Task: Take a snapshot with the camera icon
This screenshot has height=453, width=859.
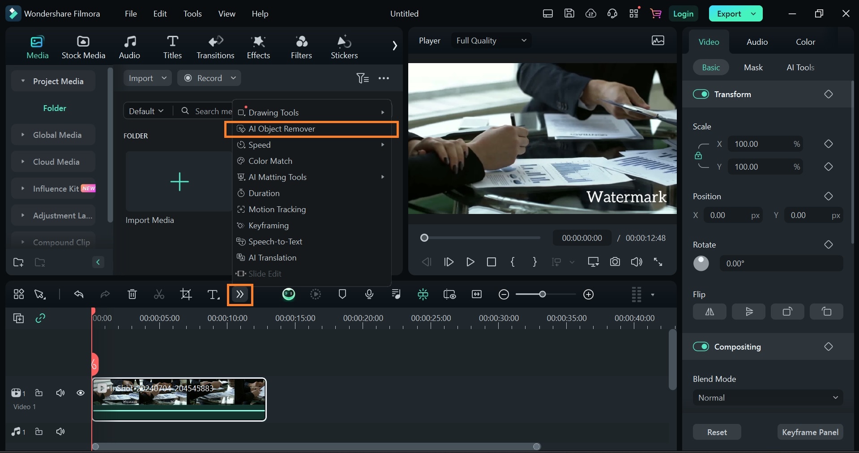Action: [x=615, y=262]
